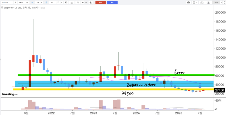
Task: Switch to the 1시간 interval
Action: (21, 2)
